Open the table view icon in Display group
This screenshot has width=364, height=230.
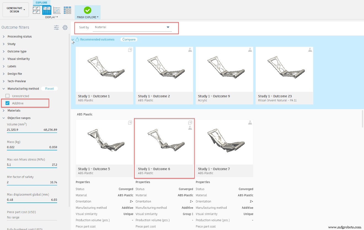(x=67, y=10)
